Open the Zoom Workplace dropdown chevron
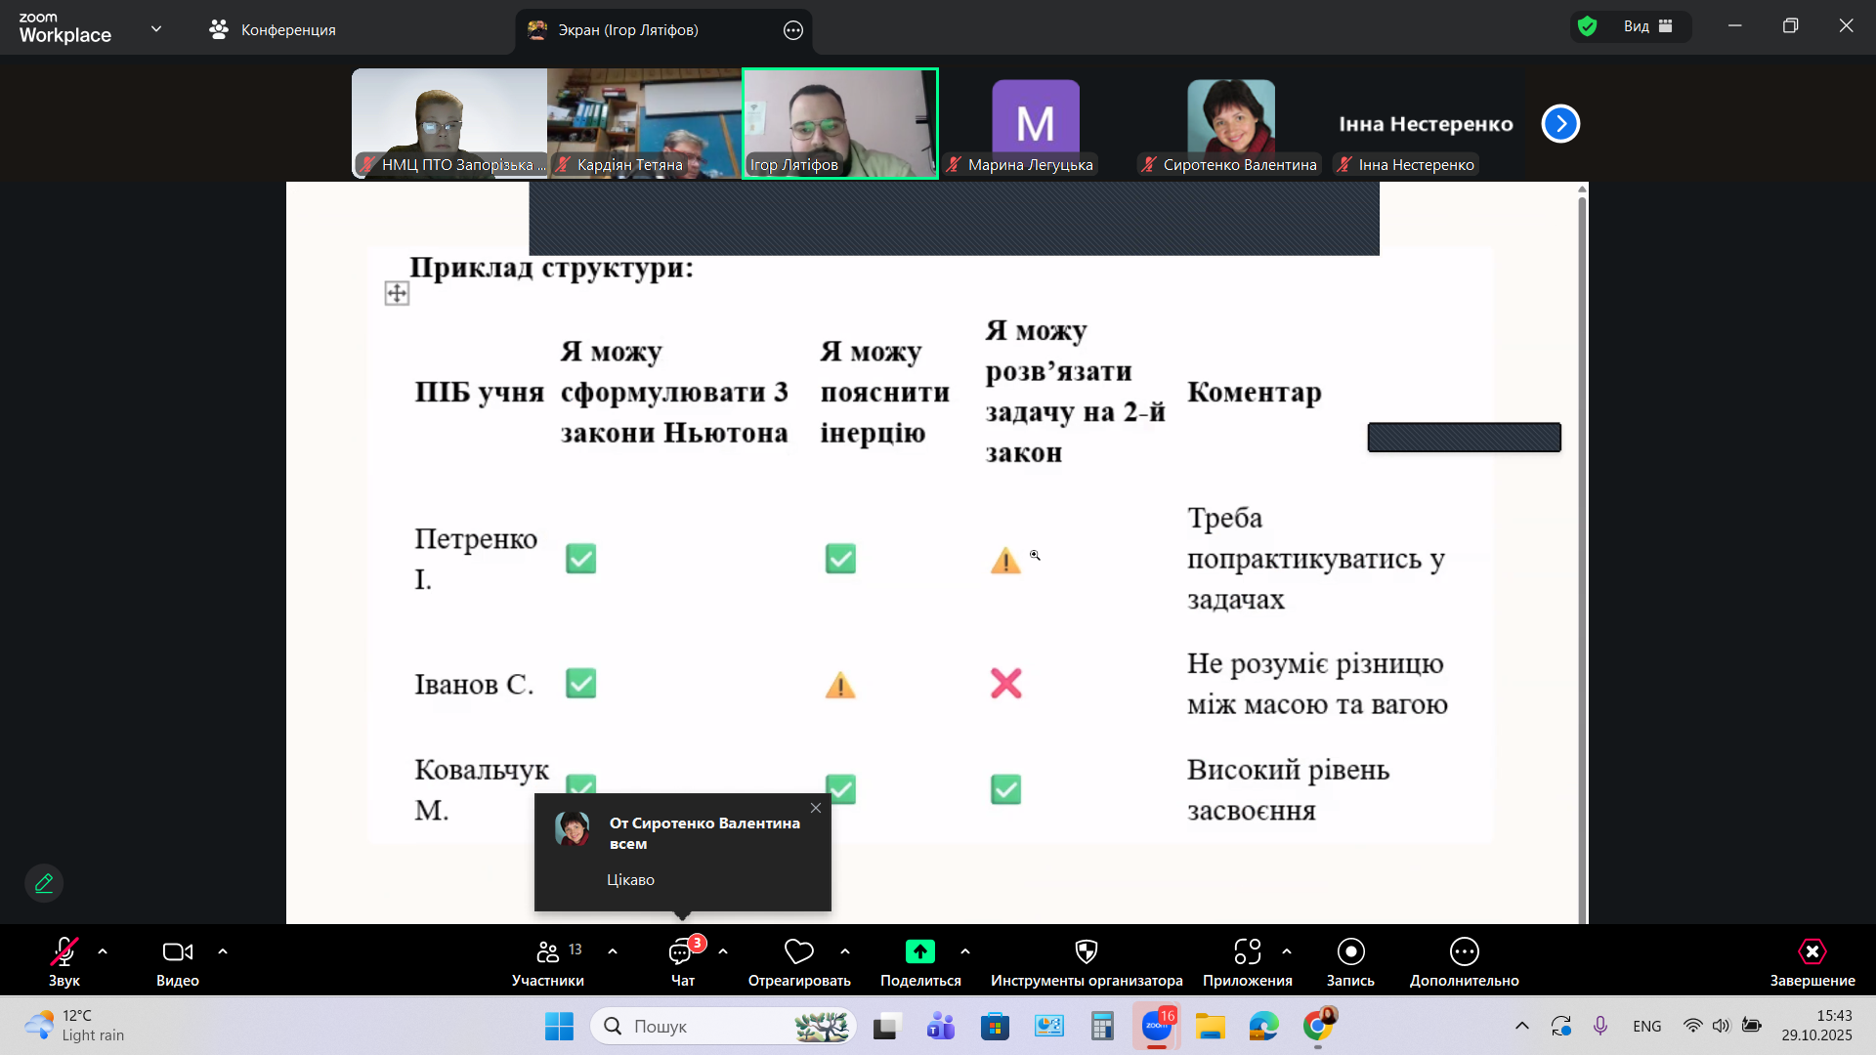1876x1055 pixels. pos(156,28)
